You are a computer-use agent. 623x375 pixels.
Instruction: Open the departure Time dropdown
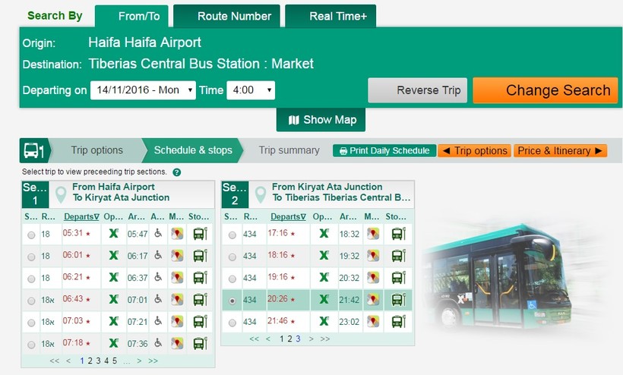(251, 90)
